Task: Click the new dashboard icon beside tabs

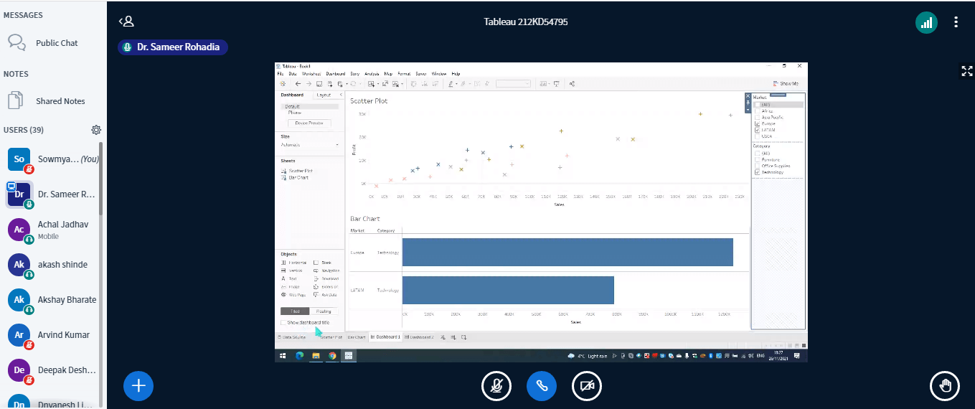Action: tap(453, 337)
